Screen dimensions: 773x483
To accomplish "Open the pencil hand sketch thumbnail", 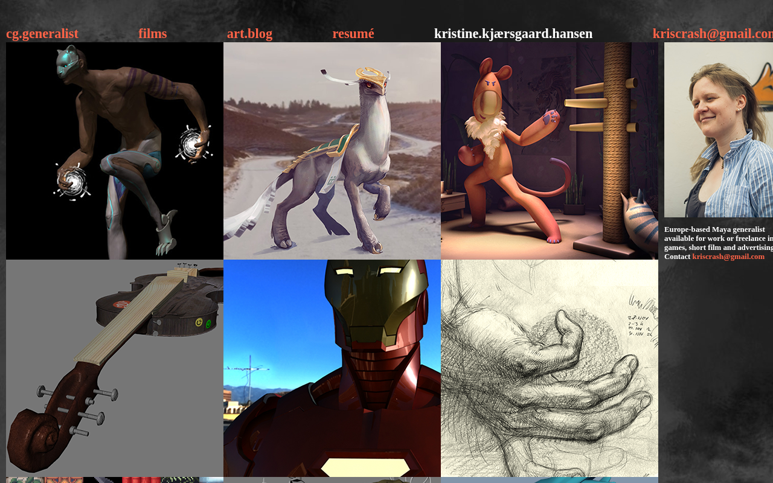I will 550,368.
